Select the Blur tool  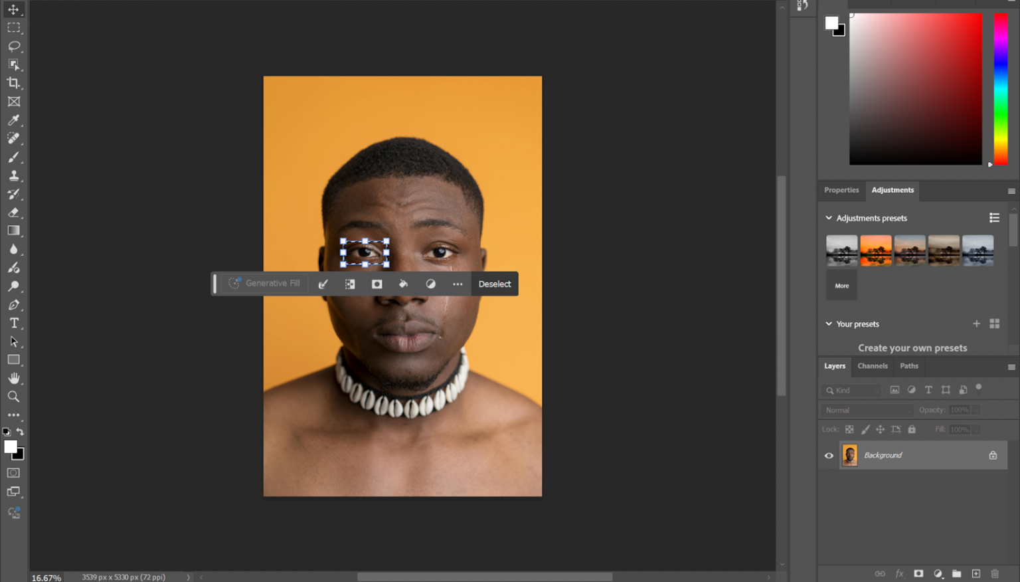[13, 249]
